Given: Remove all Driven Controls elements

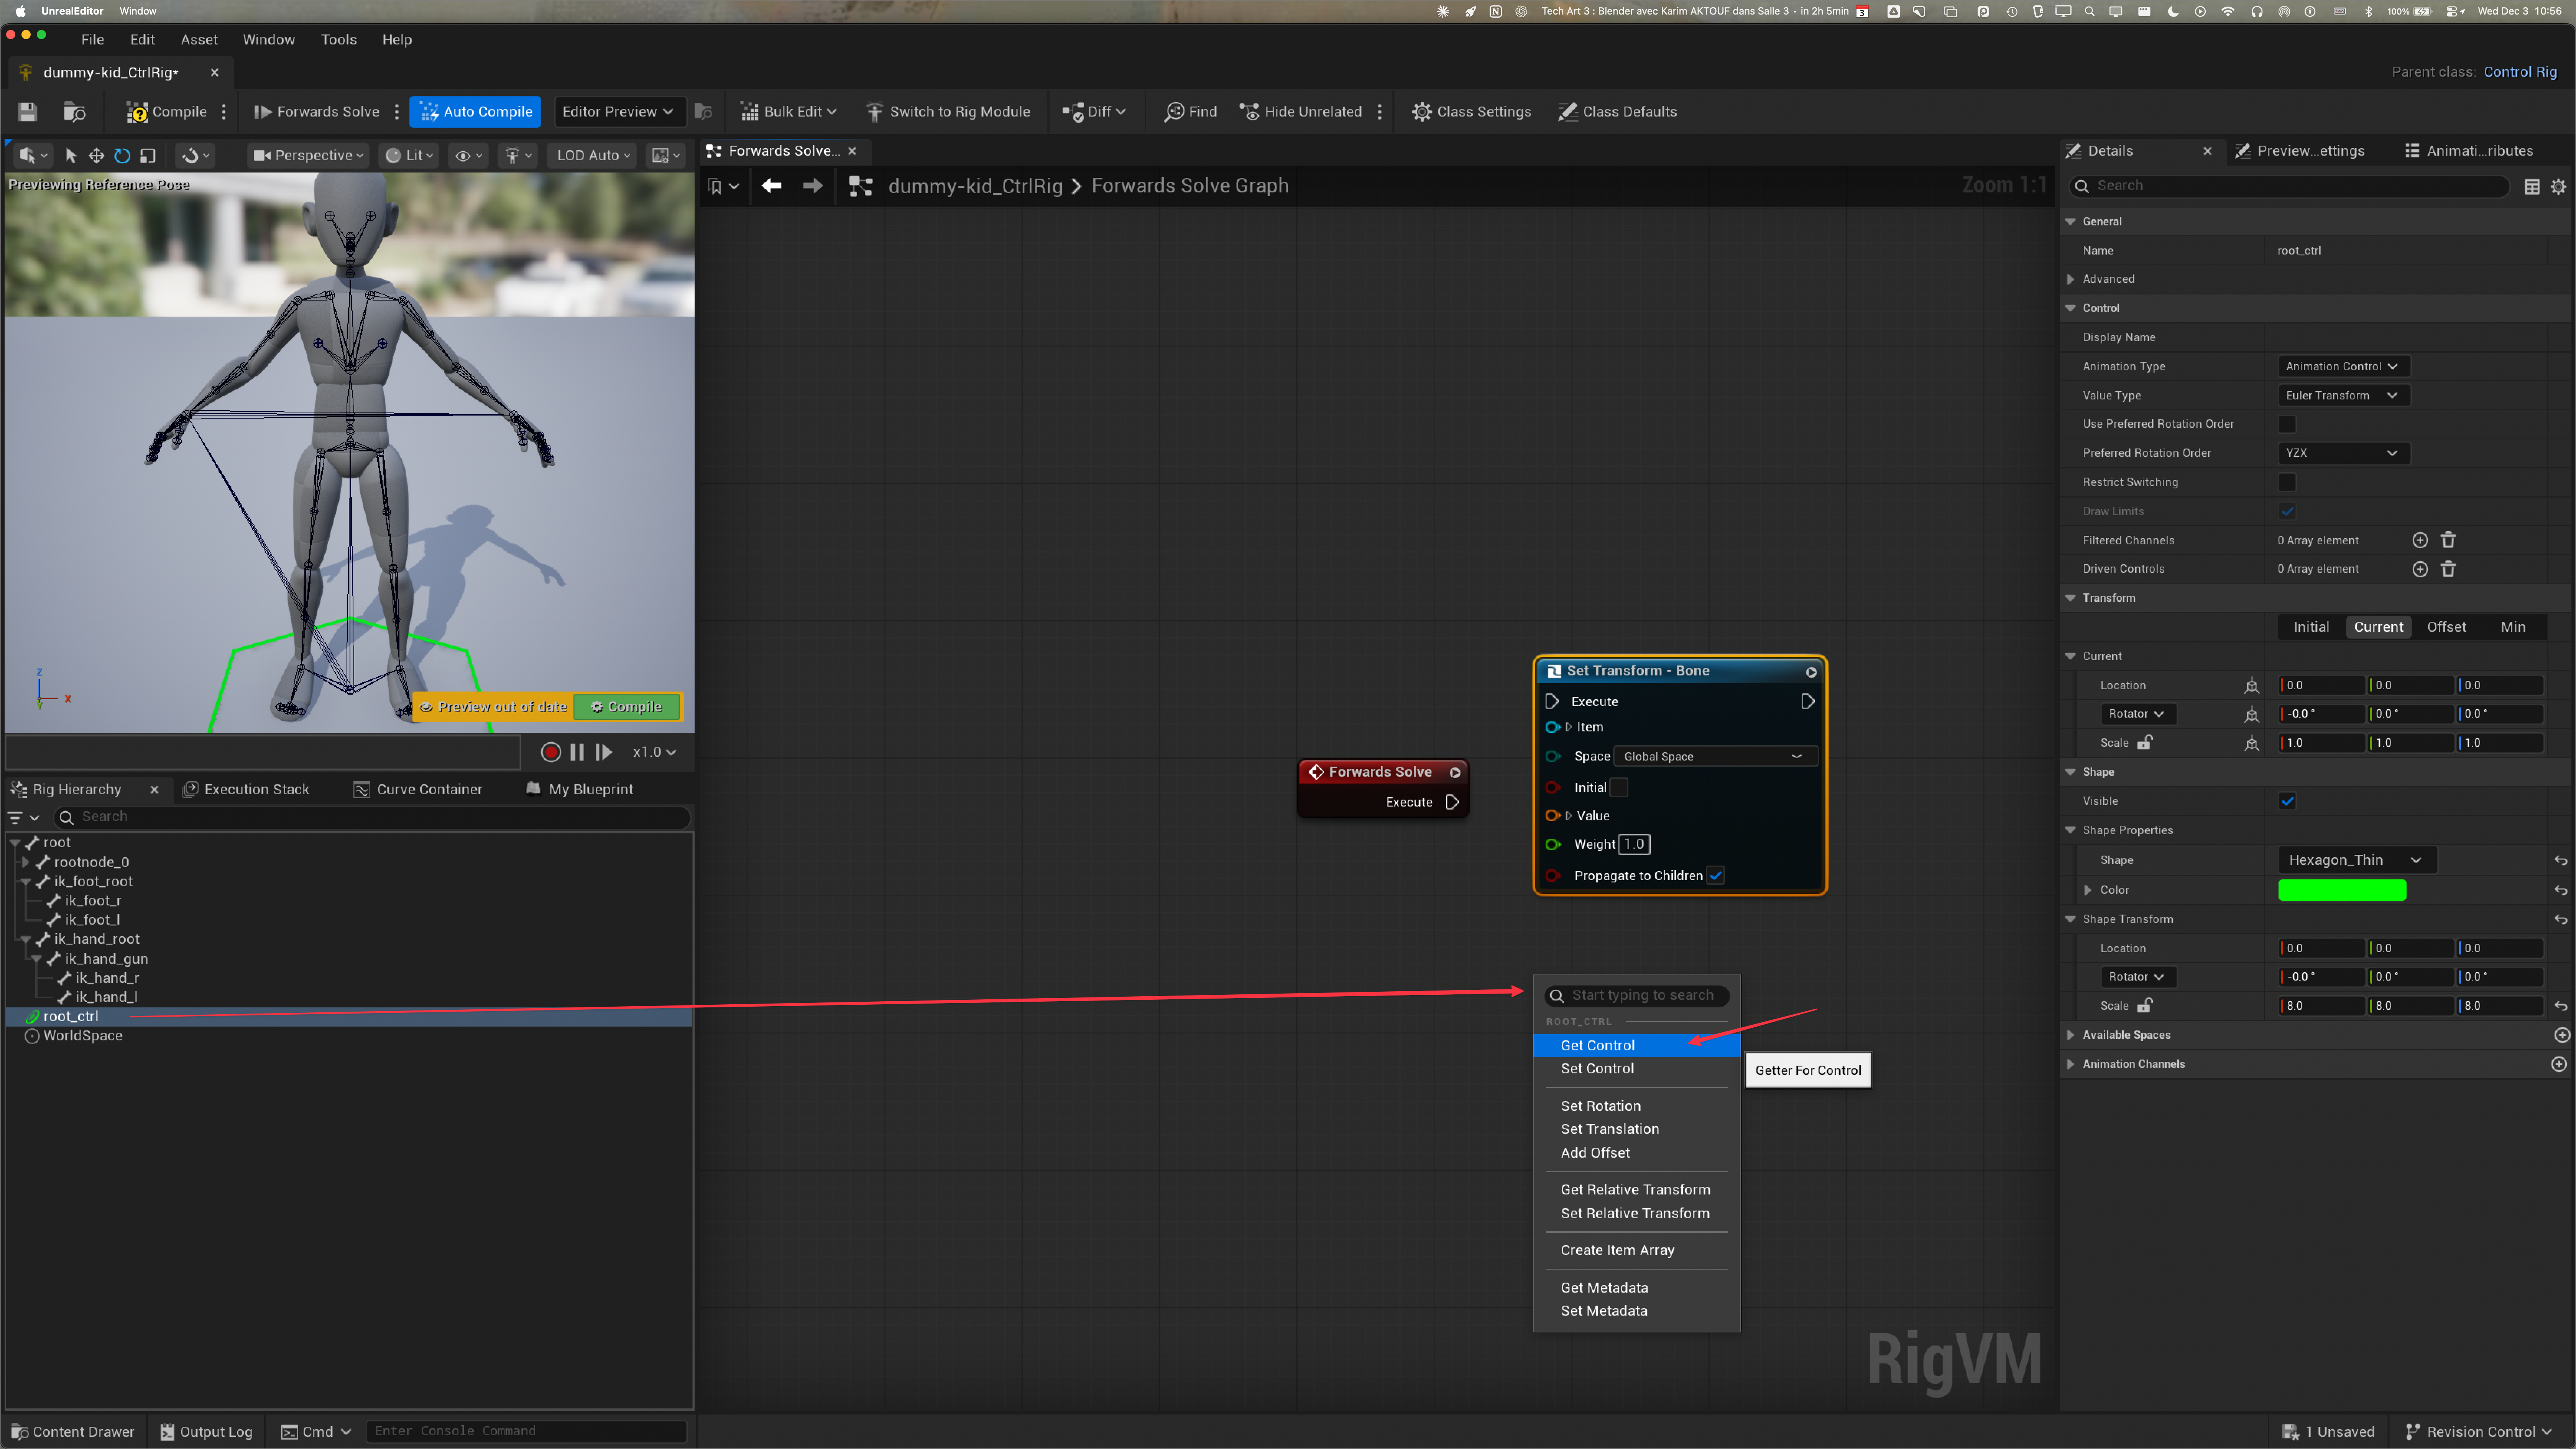Looking at the screenshot, I should [x=2448, y=569].
